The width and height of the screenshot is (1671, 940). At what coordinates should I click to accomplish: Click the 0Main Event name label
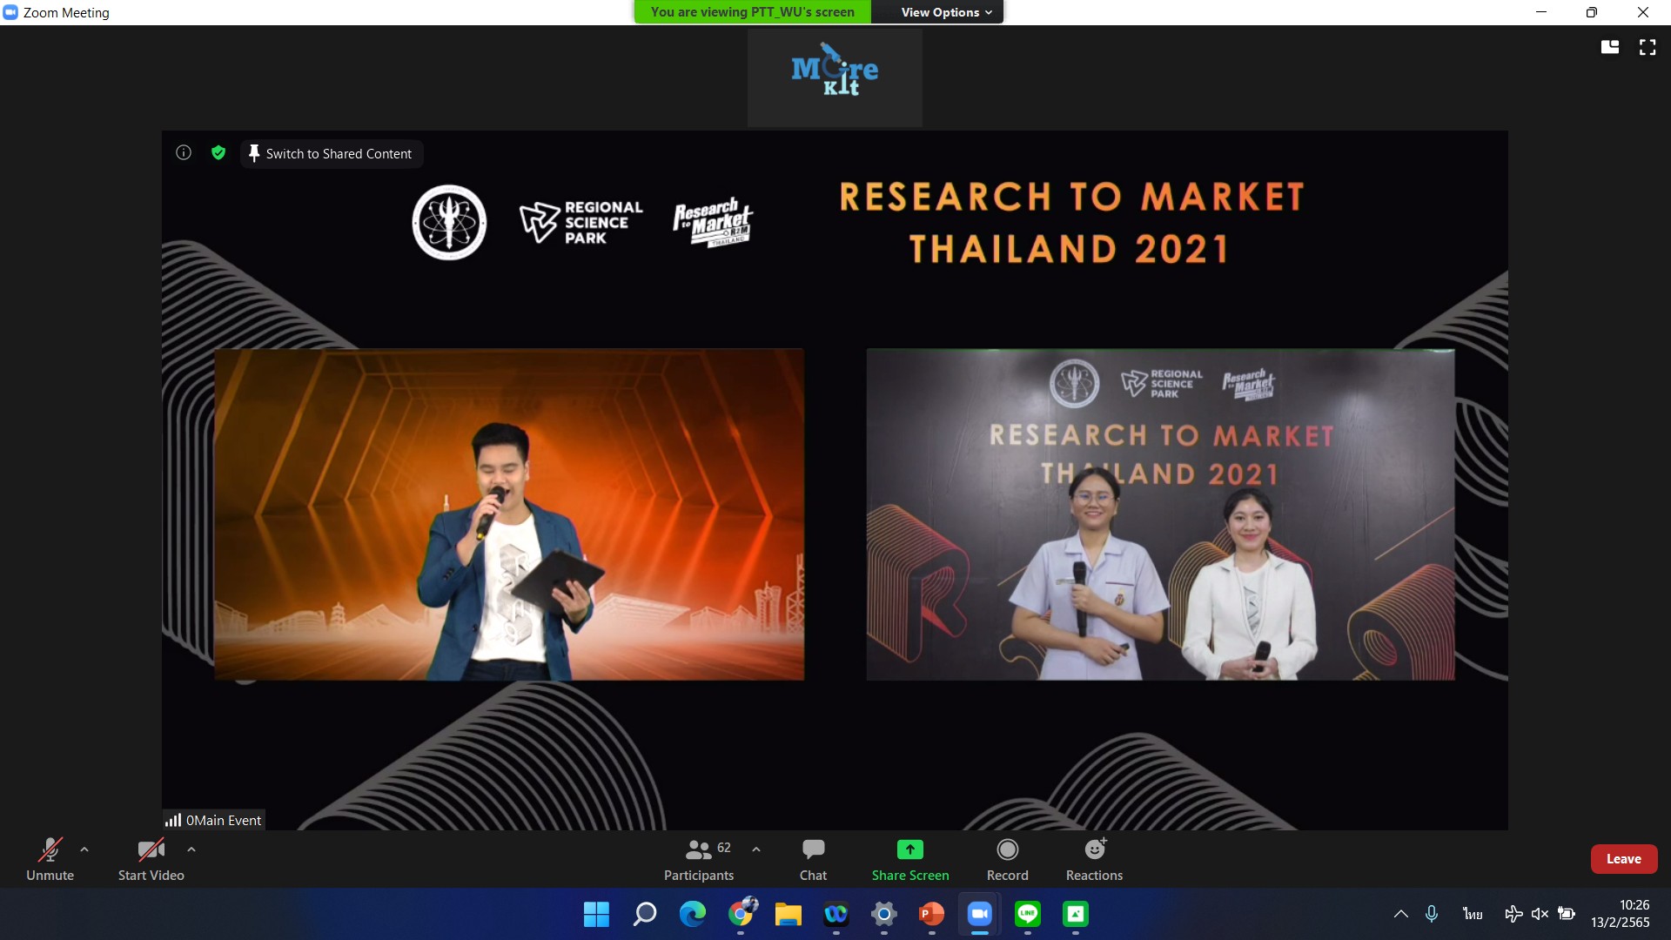(x=214, y=820)
